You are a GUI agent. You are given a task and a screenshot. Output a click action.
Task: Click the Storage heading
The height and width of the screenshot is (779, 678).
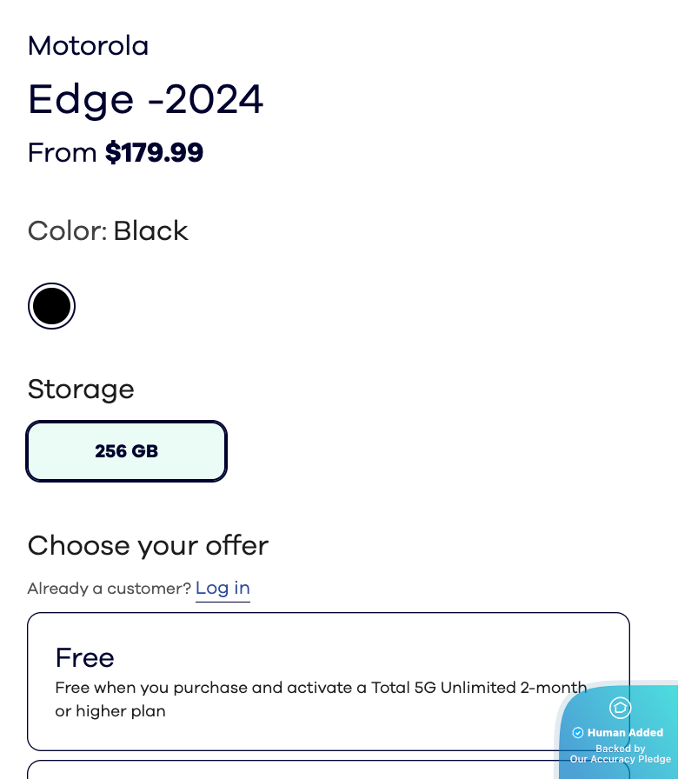click(x=81, y=389)
